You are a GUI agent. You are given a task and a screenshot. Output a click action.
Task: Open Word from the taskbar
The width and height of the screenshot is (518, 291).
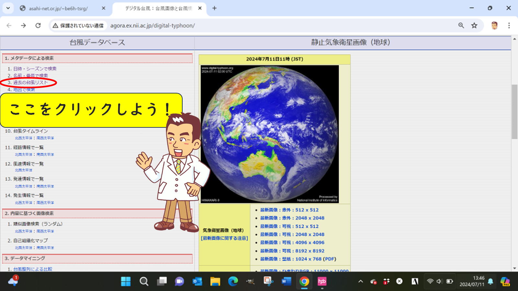pos(286,281)
